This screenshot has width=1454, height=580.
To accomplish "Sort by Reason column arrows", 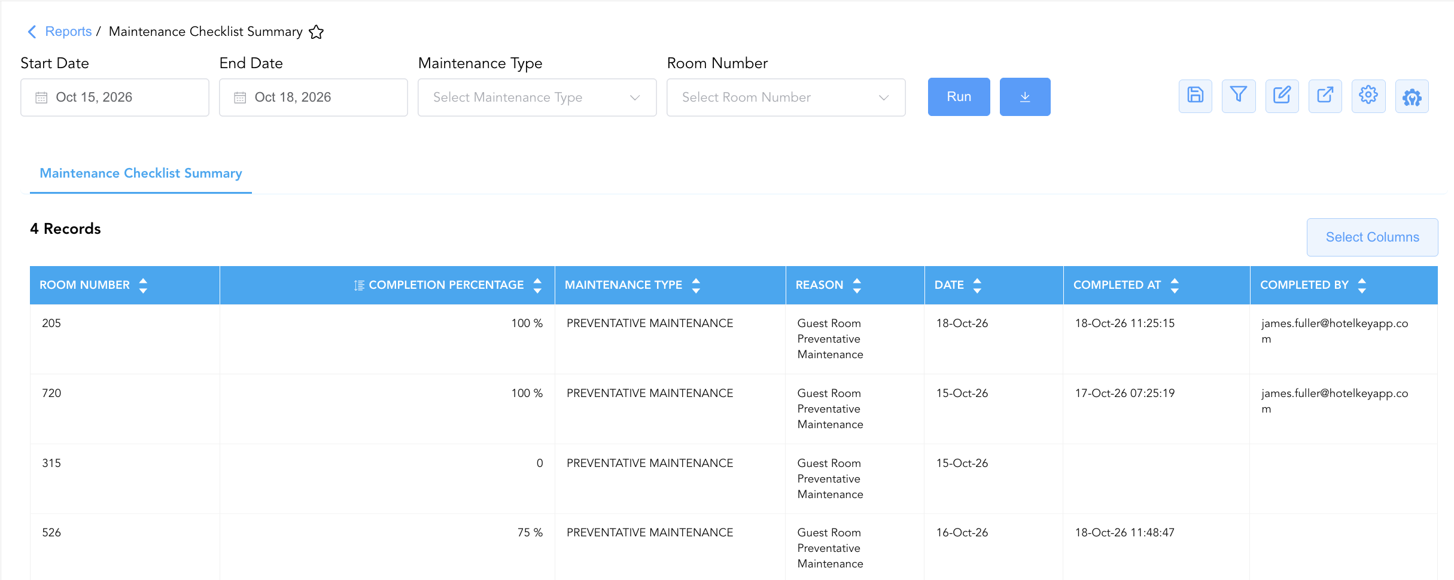I will click(x=857, y=285).
